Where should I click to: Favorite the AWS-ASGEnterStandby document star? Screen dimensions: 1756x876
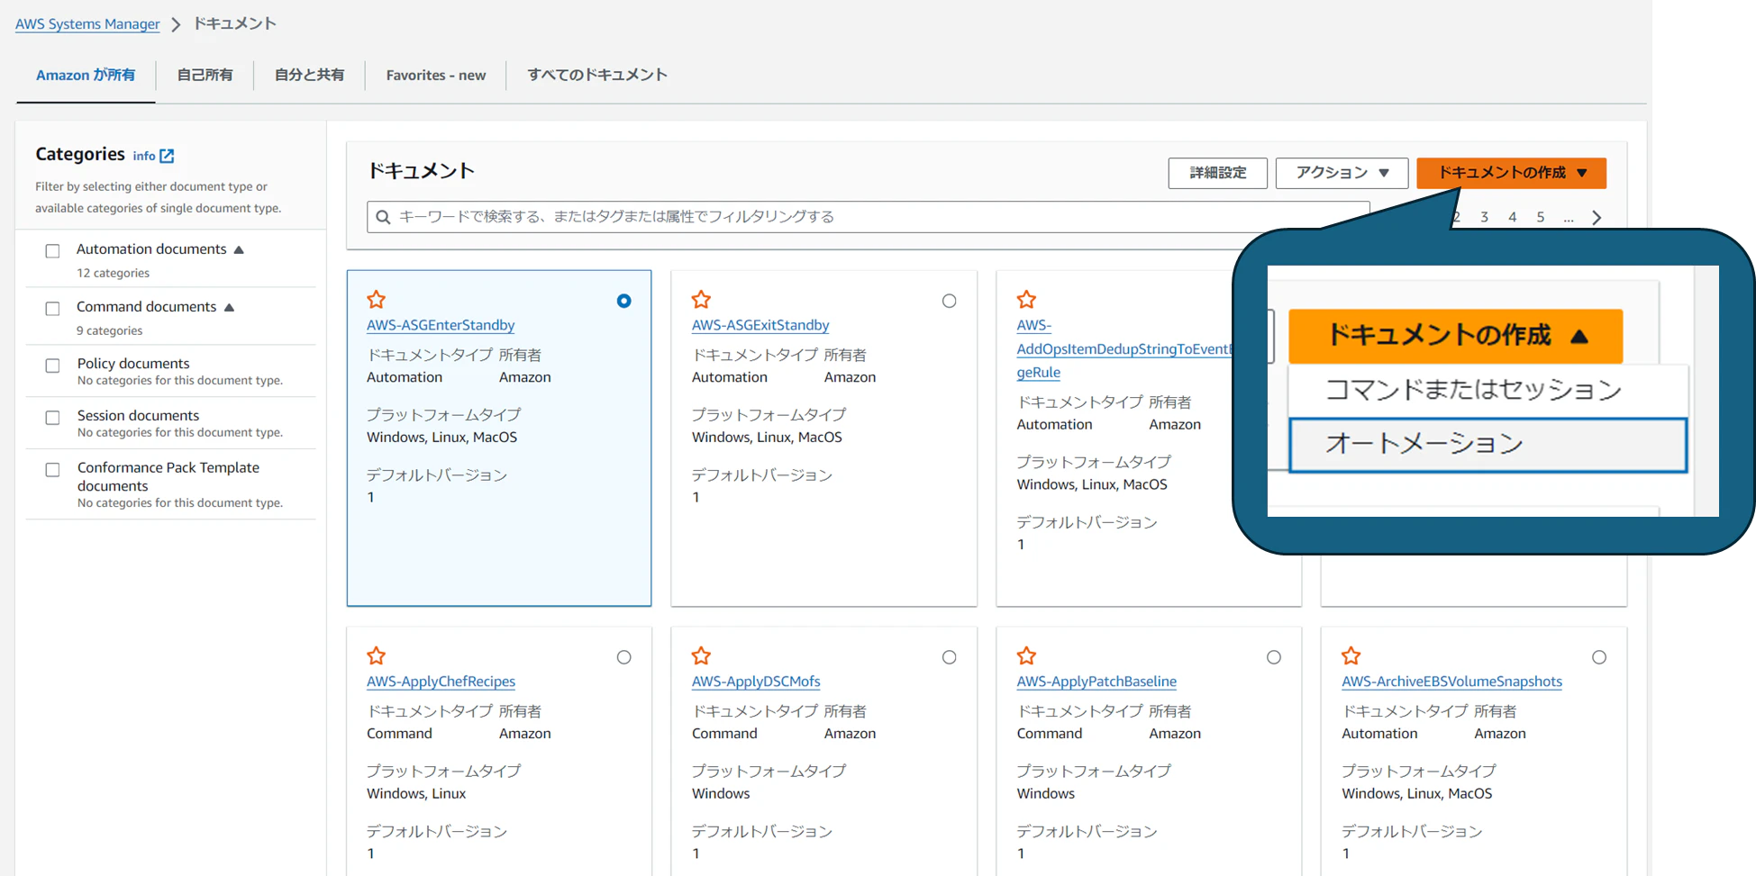[377, 300]
